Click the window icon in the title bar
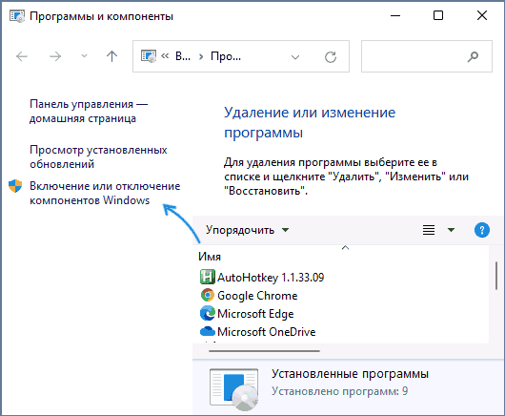Viewport: 505px width, 416px height. click(17, 16)
